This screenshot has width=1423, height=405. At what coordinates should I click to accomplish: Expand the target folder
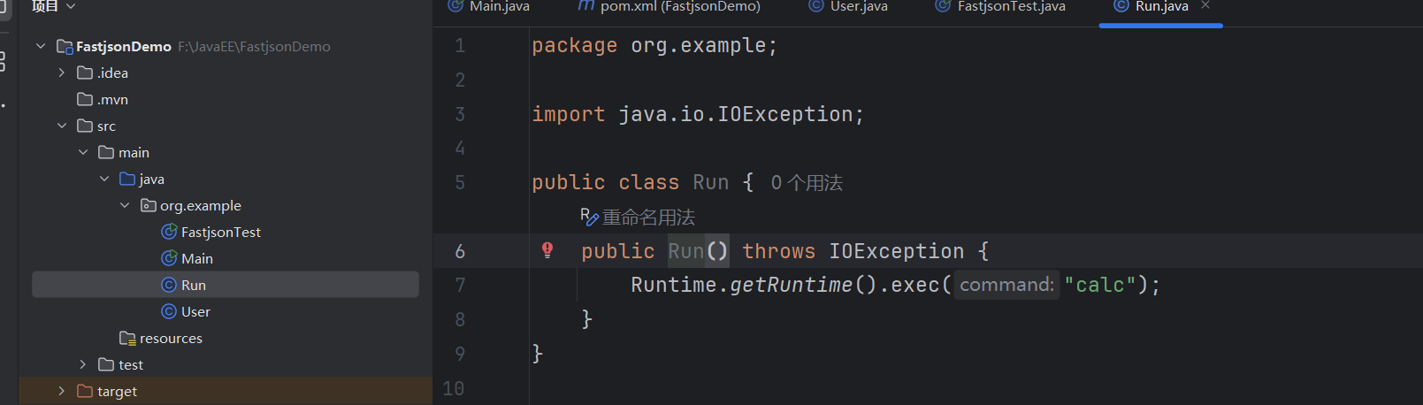click(x=62, y=391)
